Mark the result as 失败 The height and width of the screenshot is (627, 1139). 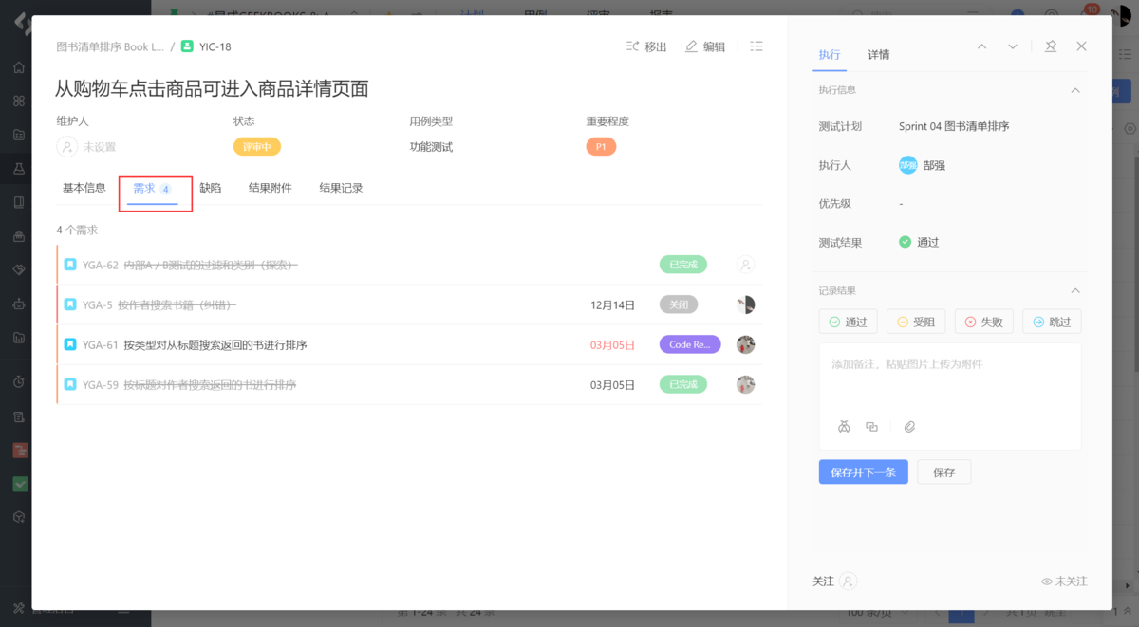983,321
